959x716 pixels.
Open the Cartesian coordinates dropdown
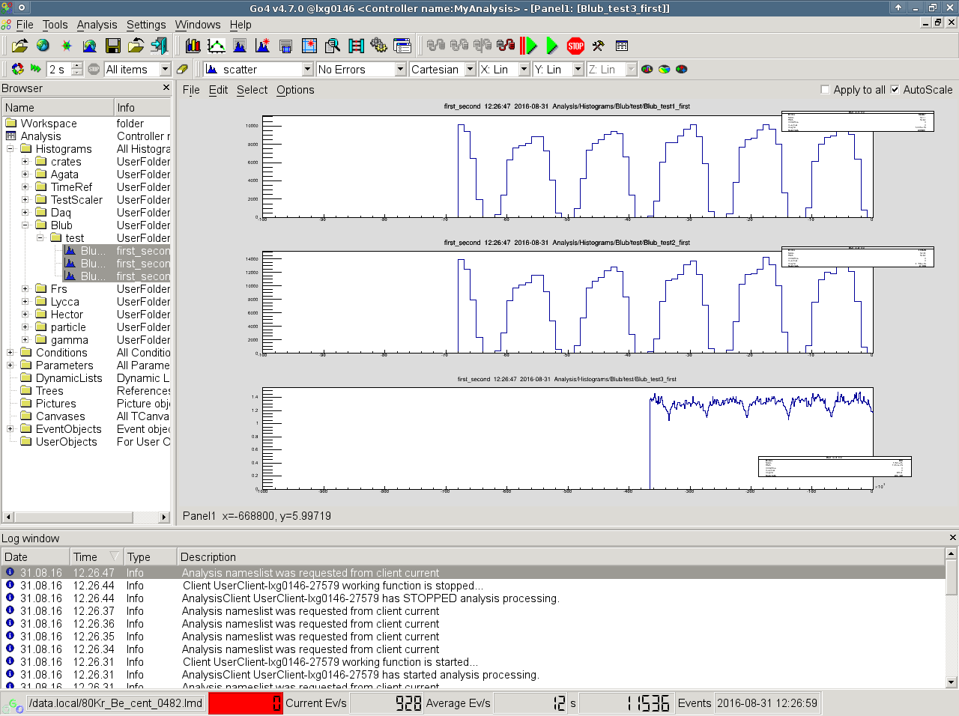click(x=470, y=69)
